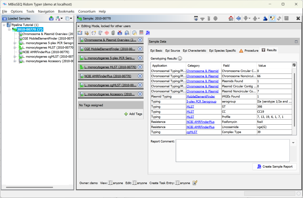Click the View anyone permission icon at bottom
This screenshot has height=198, width=303.
pyautogui.click(x=110, y=183)
